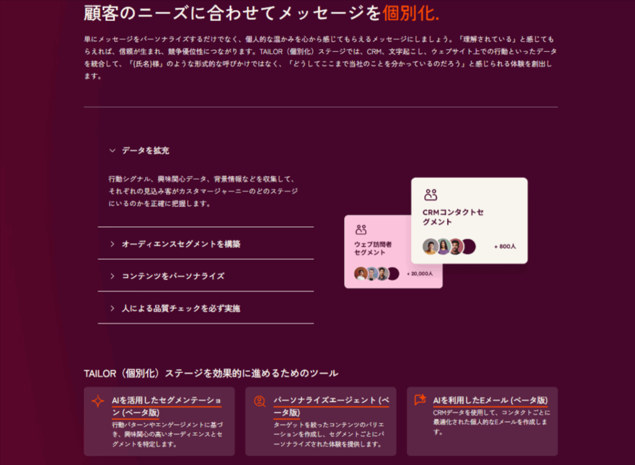Click the + 20,000人 count label

(420, 273)
